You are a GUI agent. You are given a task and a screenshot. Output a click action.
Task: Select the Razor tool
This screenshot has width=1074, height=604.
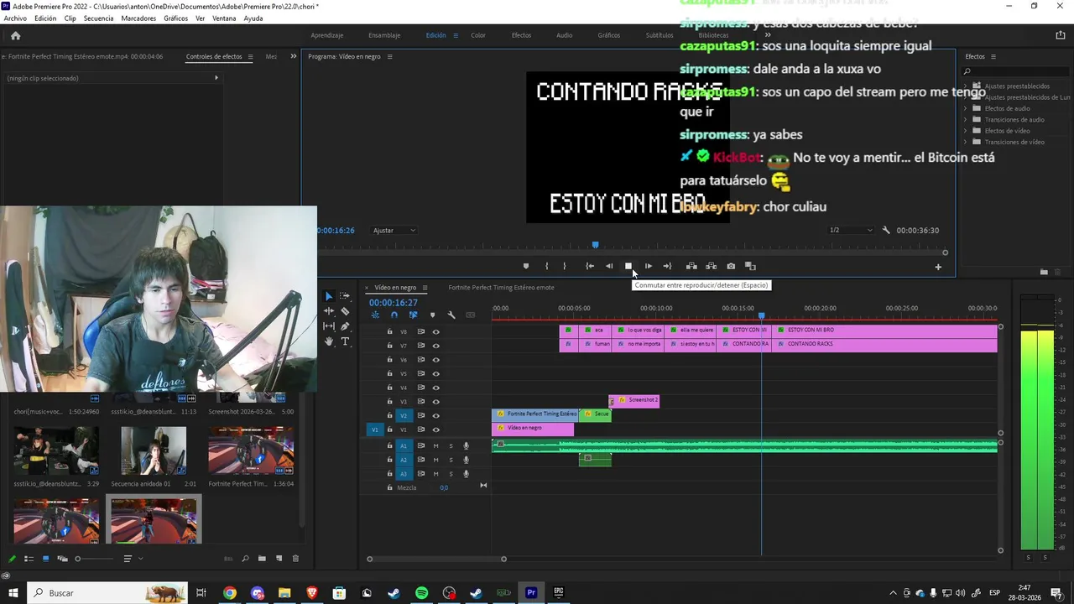tap(345, 311)
